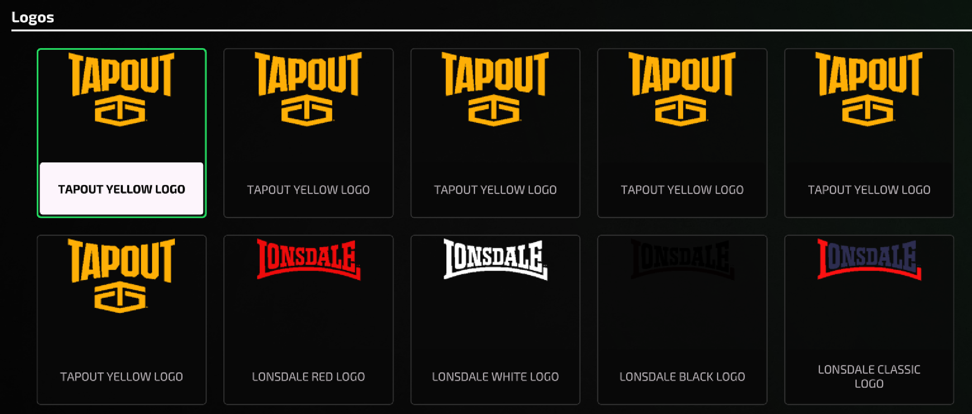This screenshot has width=972, height=414.
Task: Pick third top-row Tapout logo image
Action: [495, 89]
